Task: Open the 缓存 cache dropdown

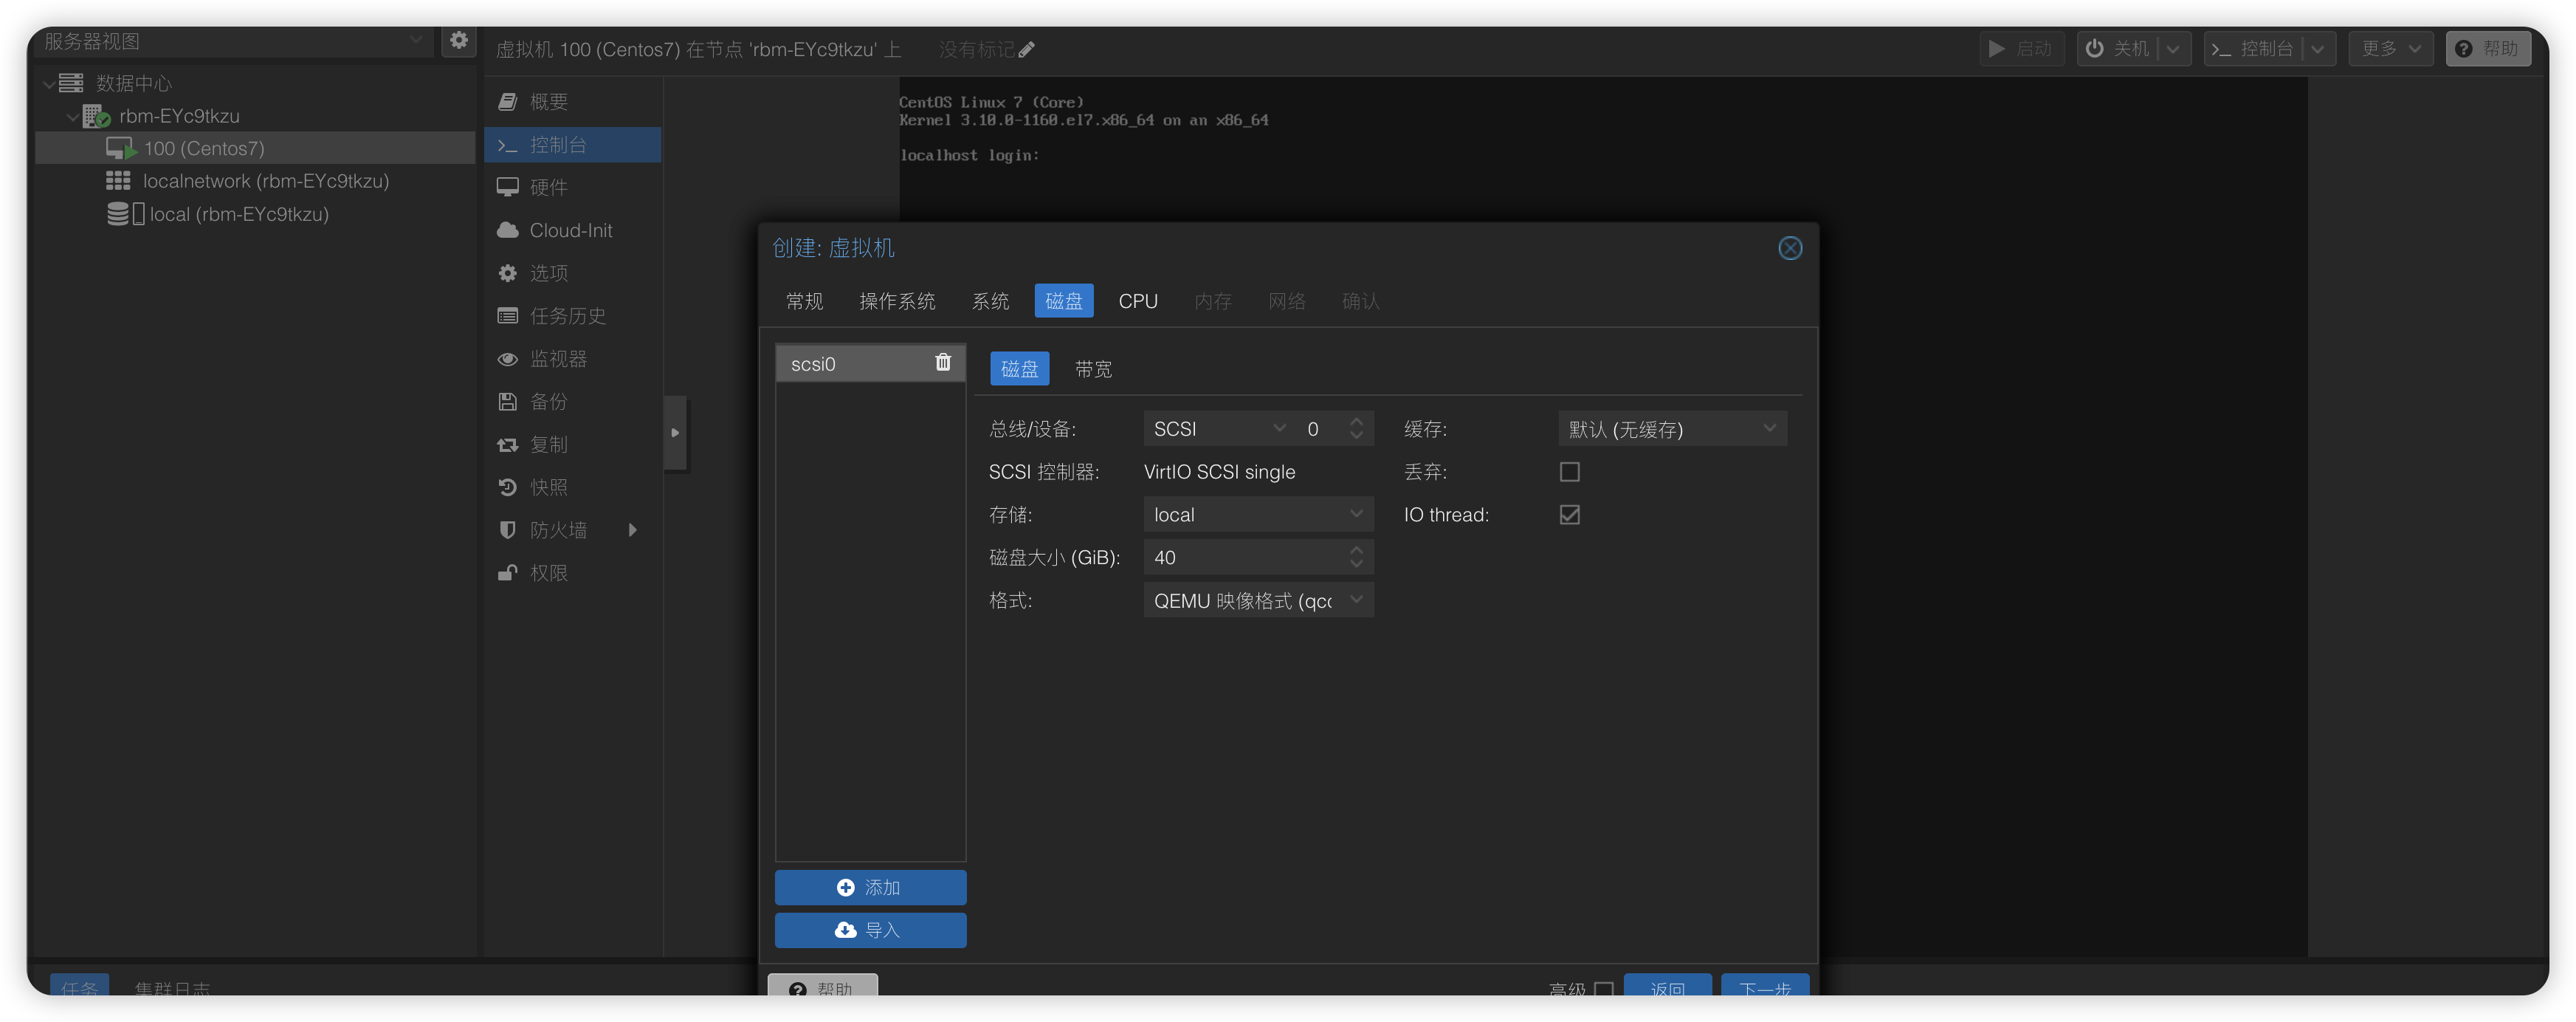Action: click(x=1671, y=429)
